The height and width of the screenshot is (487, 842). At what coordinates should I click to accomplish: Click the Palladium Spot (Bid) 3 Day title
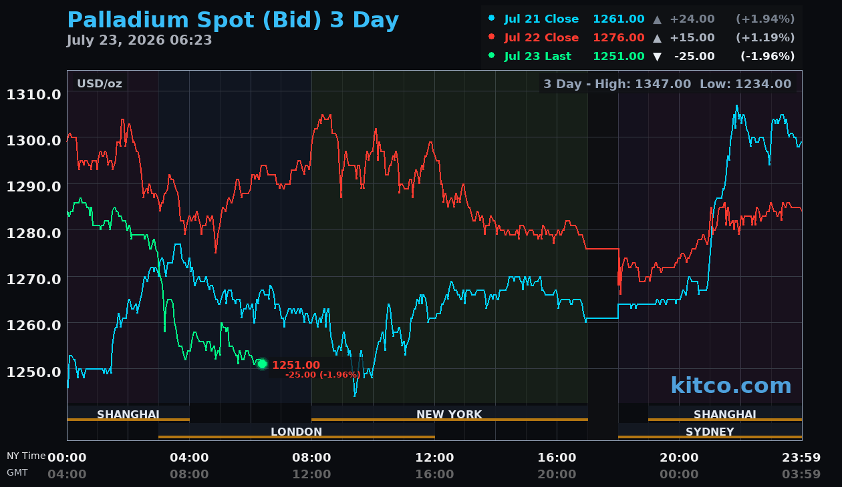point(233,21)
